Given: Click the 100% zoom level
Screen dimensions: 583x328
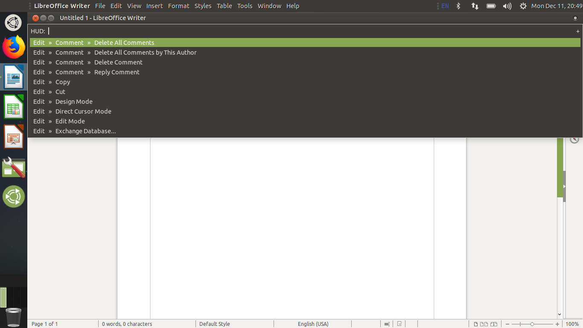Looking at the screenshot, I should pos(572,324).
